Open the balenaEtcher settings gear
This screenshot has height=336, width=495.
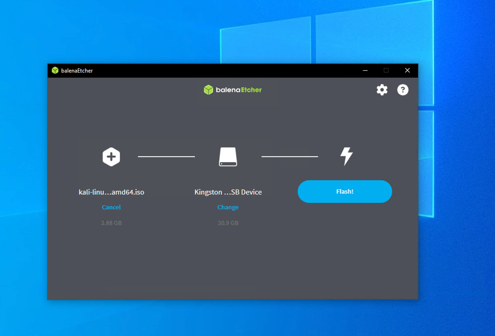click(x=382, y=90)
